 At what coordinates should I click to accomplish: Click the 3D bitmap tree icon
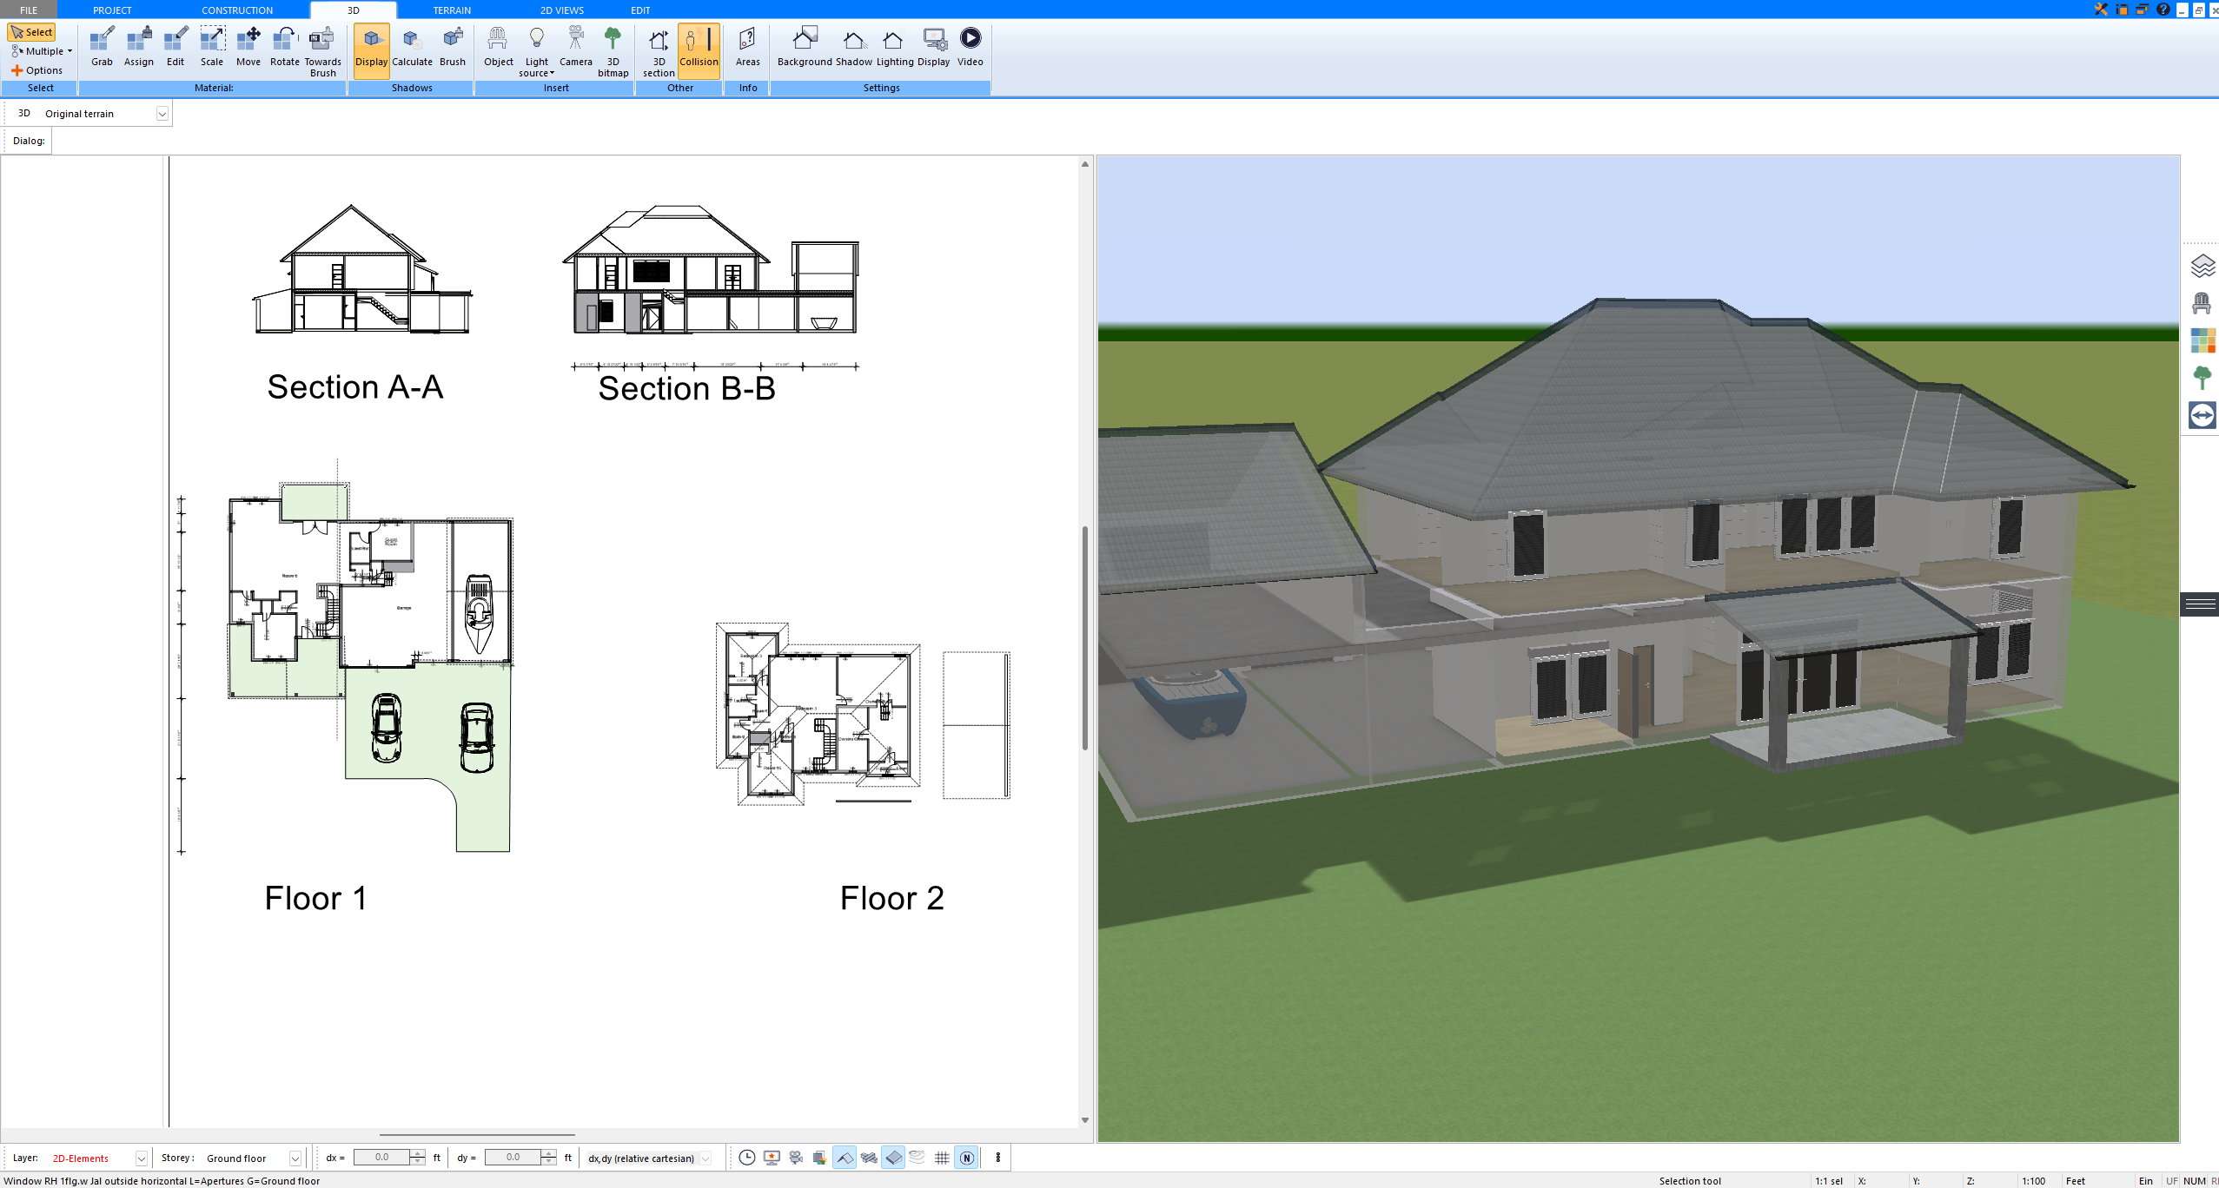point(613,51)
